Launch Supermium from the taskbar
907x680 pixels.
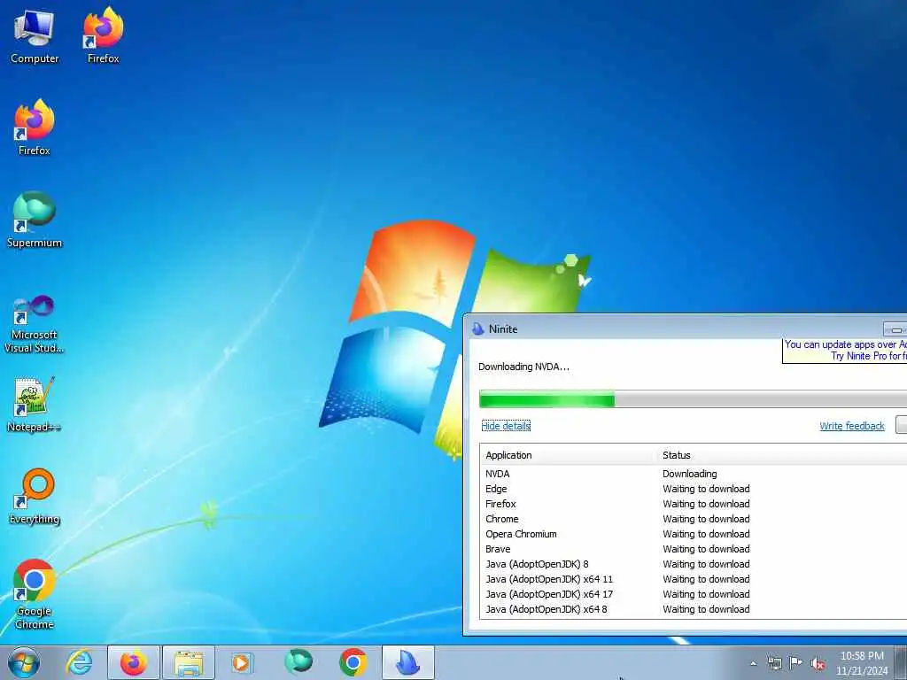tap(298, 661)
